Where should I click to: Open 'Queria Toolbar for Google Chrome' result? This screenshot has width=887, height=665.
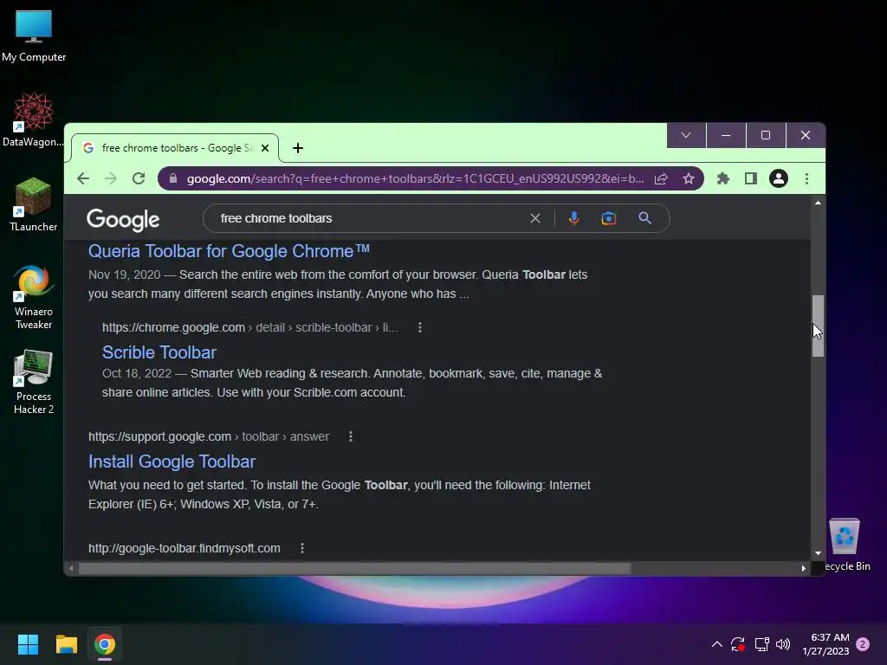click(229, 251)
